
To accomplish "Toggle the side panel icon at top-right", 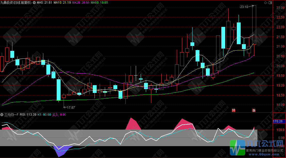I will point(270,3).
